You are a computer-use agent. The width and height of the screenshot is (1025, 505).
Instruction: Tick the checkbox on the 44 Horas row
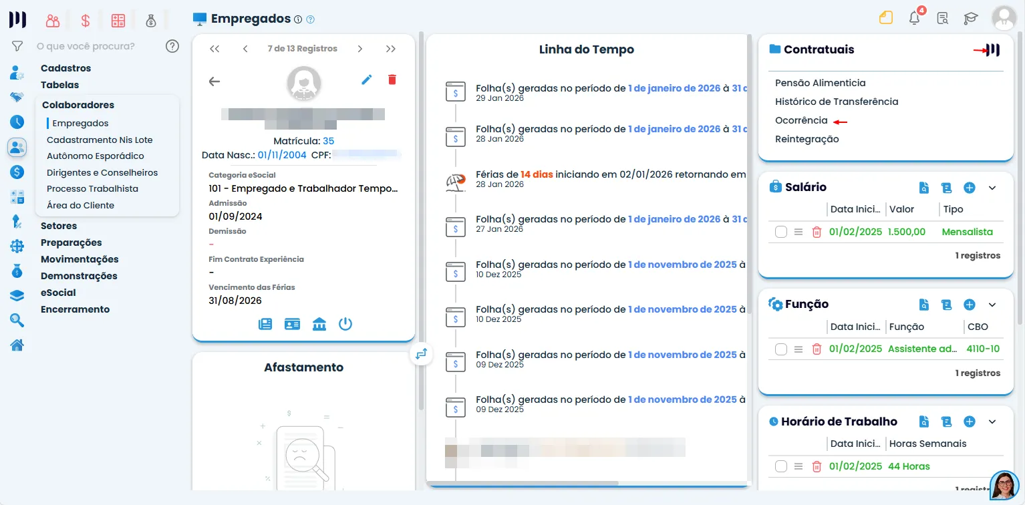(x=781, y=466)
